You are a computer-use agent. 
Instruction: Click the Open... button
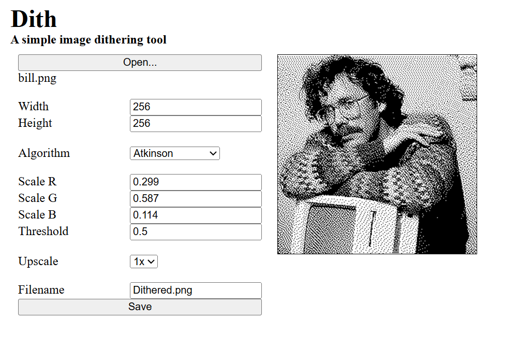[140, 63]
